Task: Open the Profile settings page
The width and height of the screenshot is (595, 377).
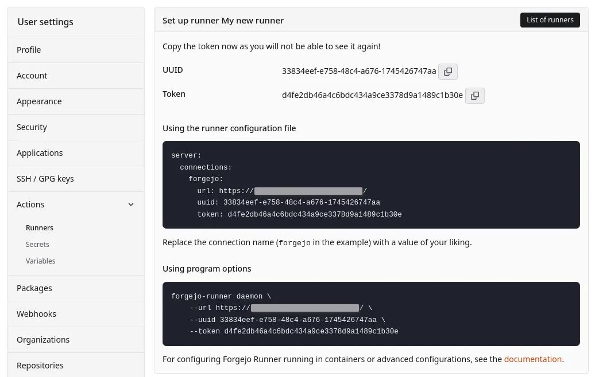Action: click(29, 50)
